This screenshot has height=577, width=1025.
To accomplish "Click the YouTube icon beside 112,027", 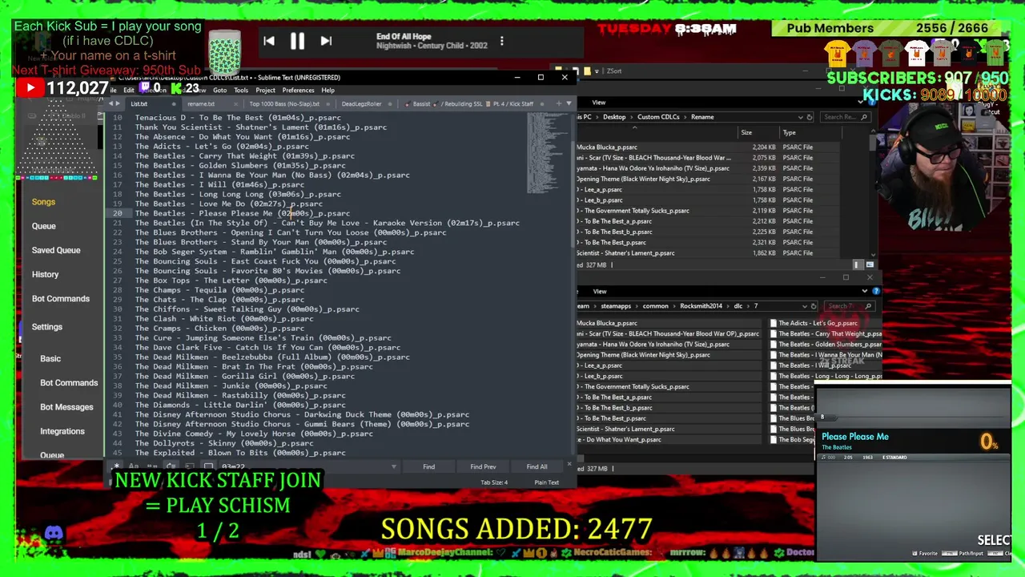I will pyautogui.click(x=30, y=88).
